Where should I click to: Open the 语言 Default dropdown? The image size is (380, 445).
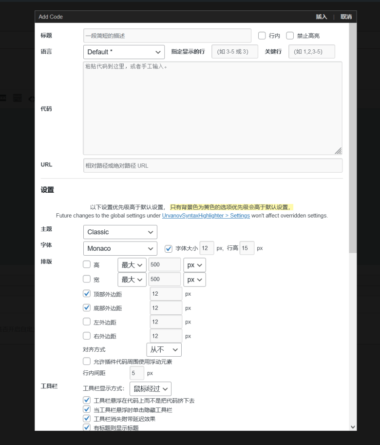(x=124, y=52)
